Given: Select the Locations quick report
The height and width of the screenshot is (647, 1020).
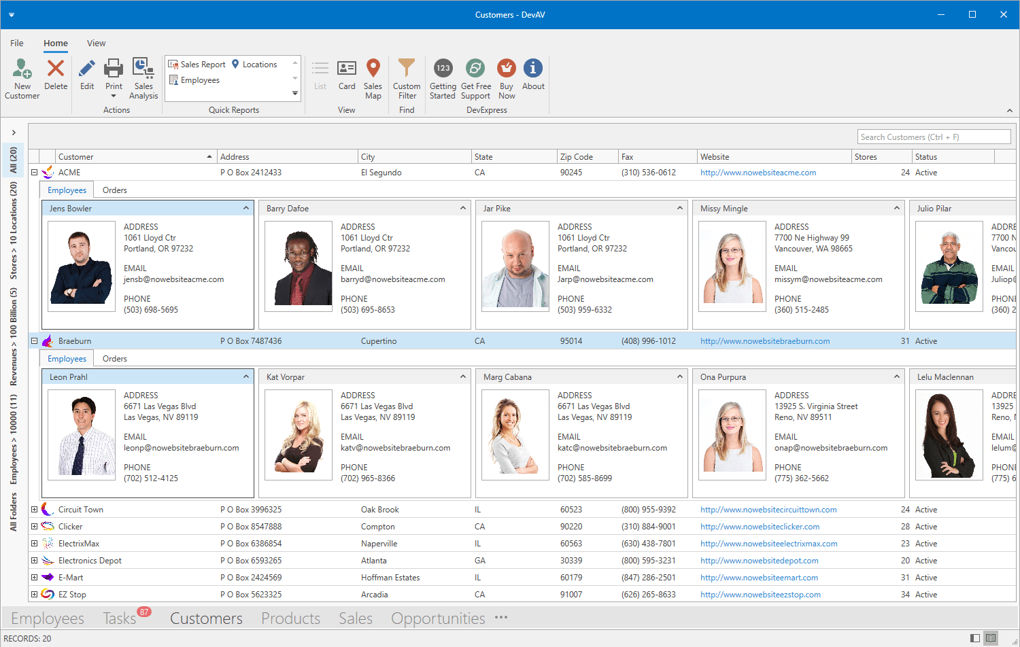Looking at the screenshot, I should (x=259, y=65).
